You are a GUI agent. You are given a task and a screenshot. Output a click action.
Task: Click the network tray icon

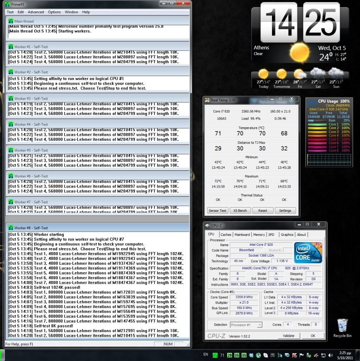[x=323, y=355]
